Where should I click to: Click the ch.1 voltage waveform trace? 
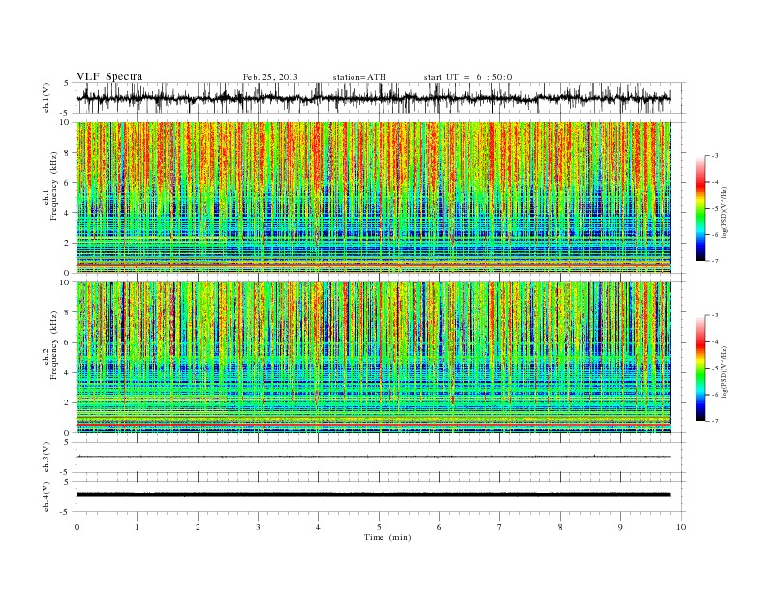point(373,98)
